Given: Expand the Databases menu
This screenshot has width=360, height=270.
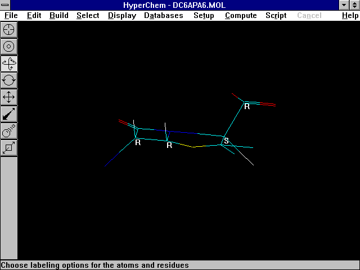Looking at the screenshot, I should (x=163, y=15).
